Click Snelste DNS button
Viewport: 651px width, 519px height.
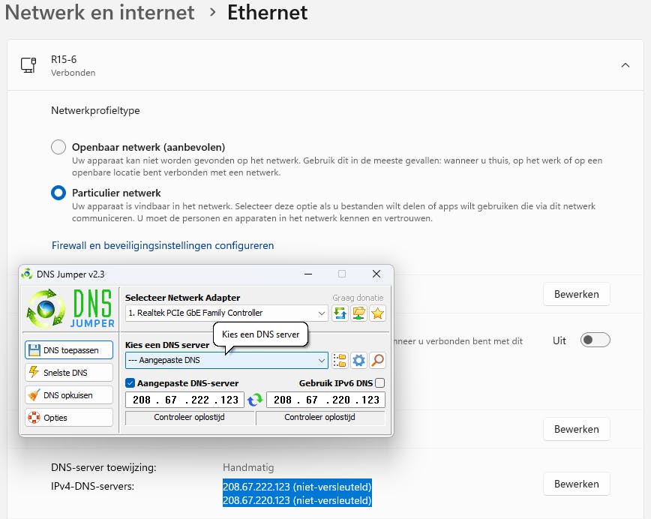point(69,373)
